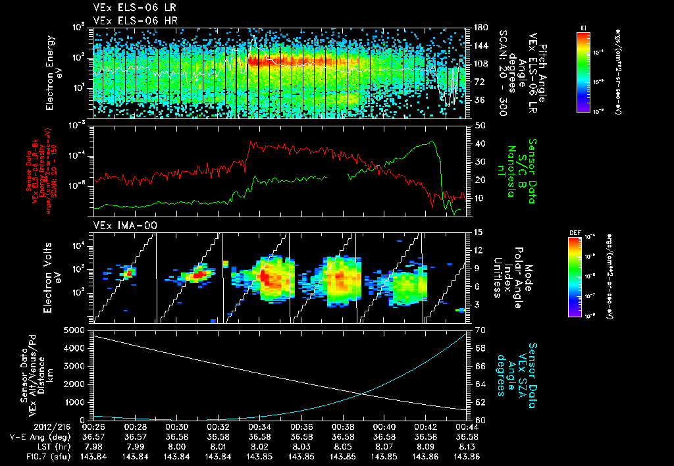
Task: Select the 'VEx ELS-06 LR' title text
Action: pos(134,8)
